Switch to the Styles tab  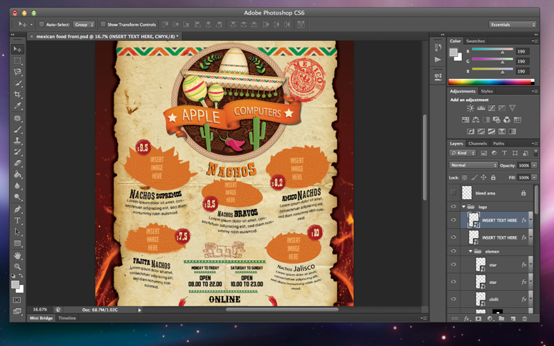click(x=487, y=91)
